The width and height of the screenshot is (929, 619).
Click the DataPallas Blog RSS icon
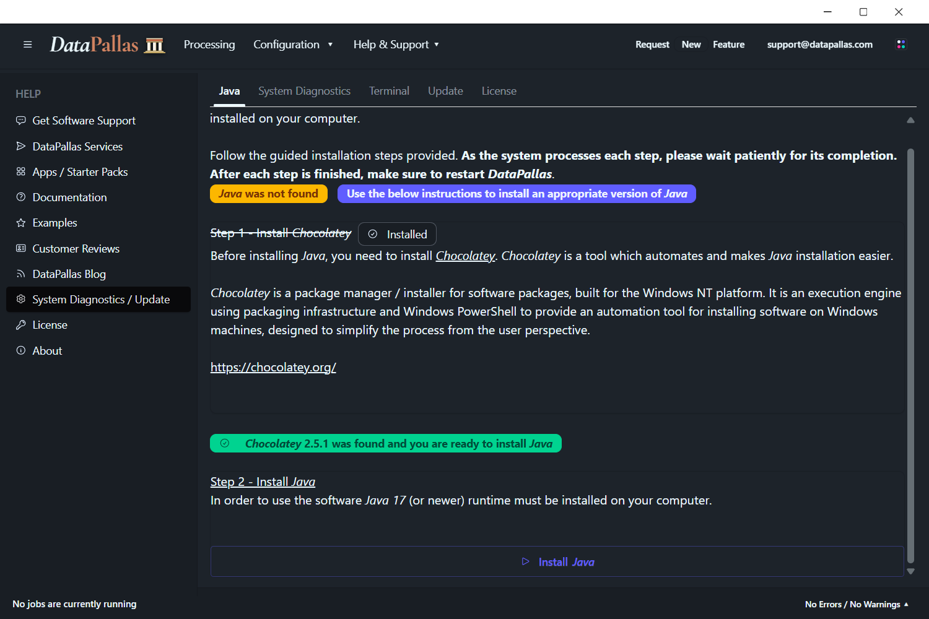[x=21, y=274]
